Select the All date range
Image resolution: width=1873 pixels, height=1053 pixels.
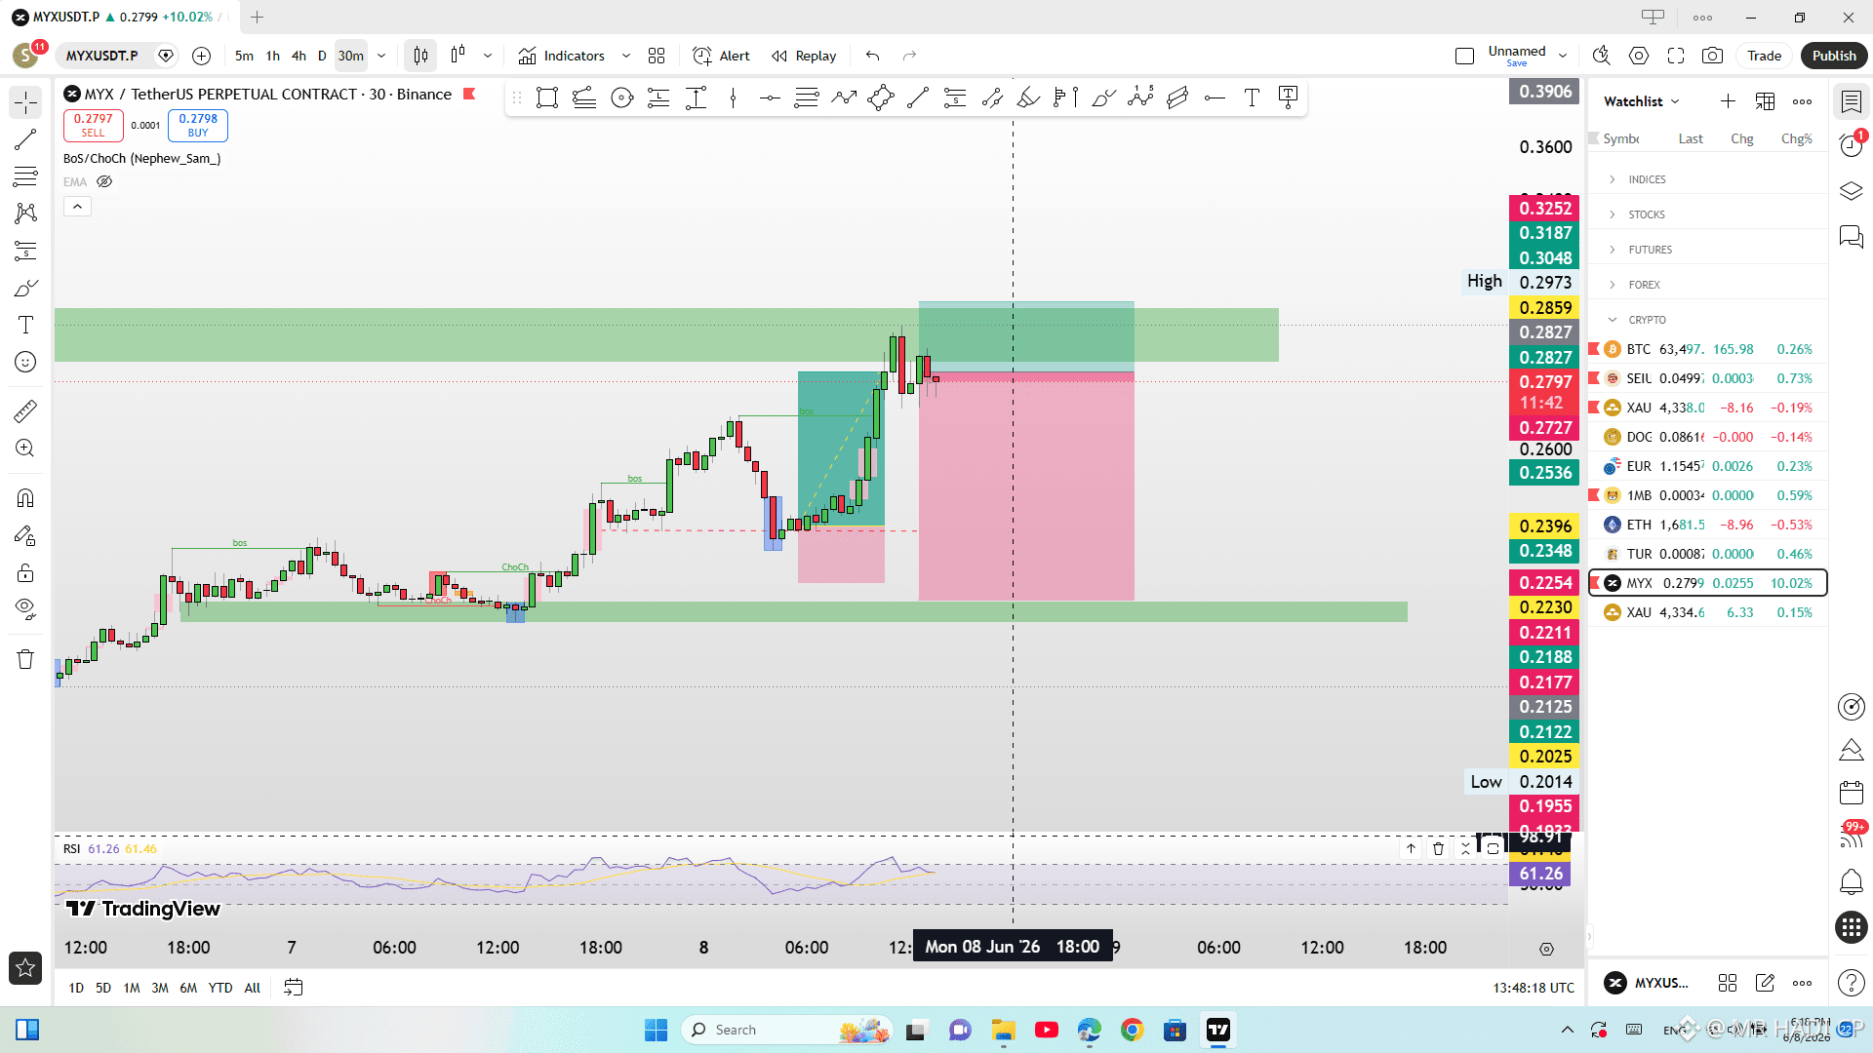click(253, 988)
